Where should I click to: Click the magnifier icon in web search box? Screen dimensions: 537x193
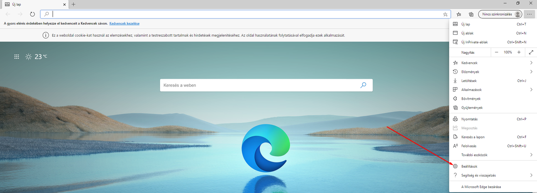click(363, 85)
